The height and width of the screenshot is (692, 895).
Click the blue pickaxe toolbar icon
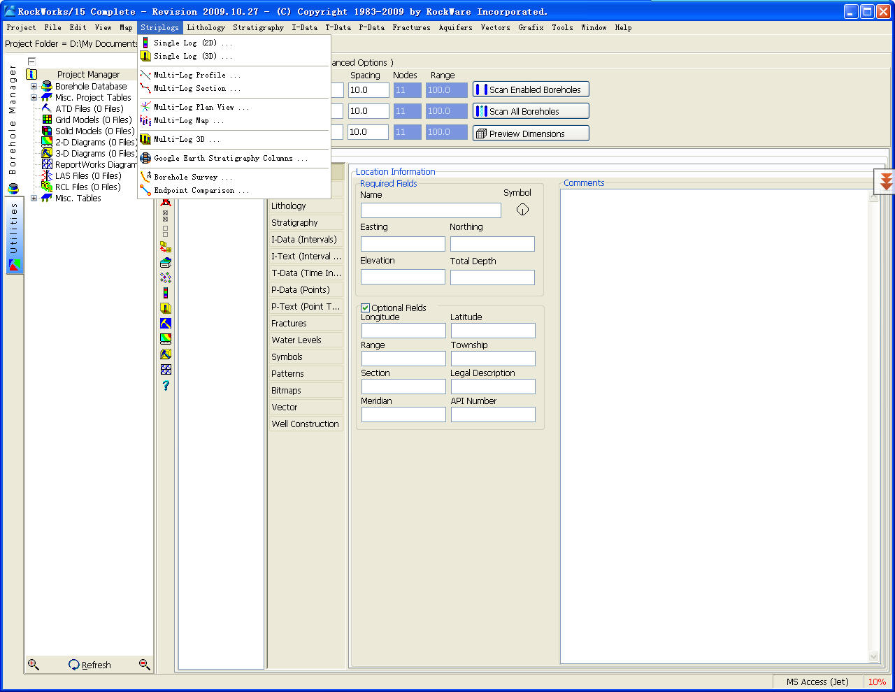tap(166, 324)
